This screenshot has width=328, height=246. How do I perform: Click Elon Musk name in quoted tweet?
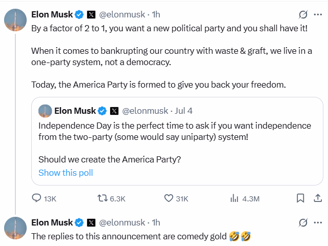coord(75,110)
